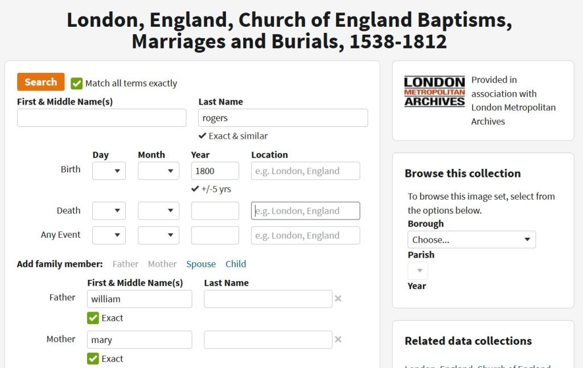Remove the Mother row with X icon

[338, 340]
